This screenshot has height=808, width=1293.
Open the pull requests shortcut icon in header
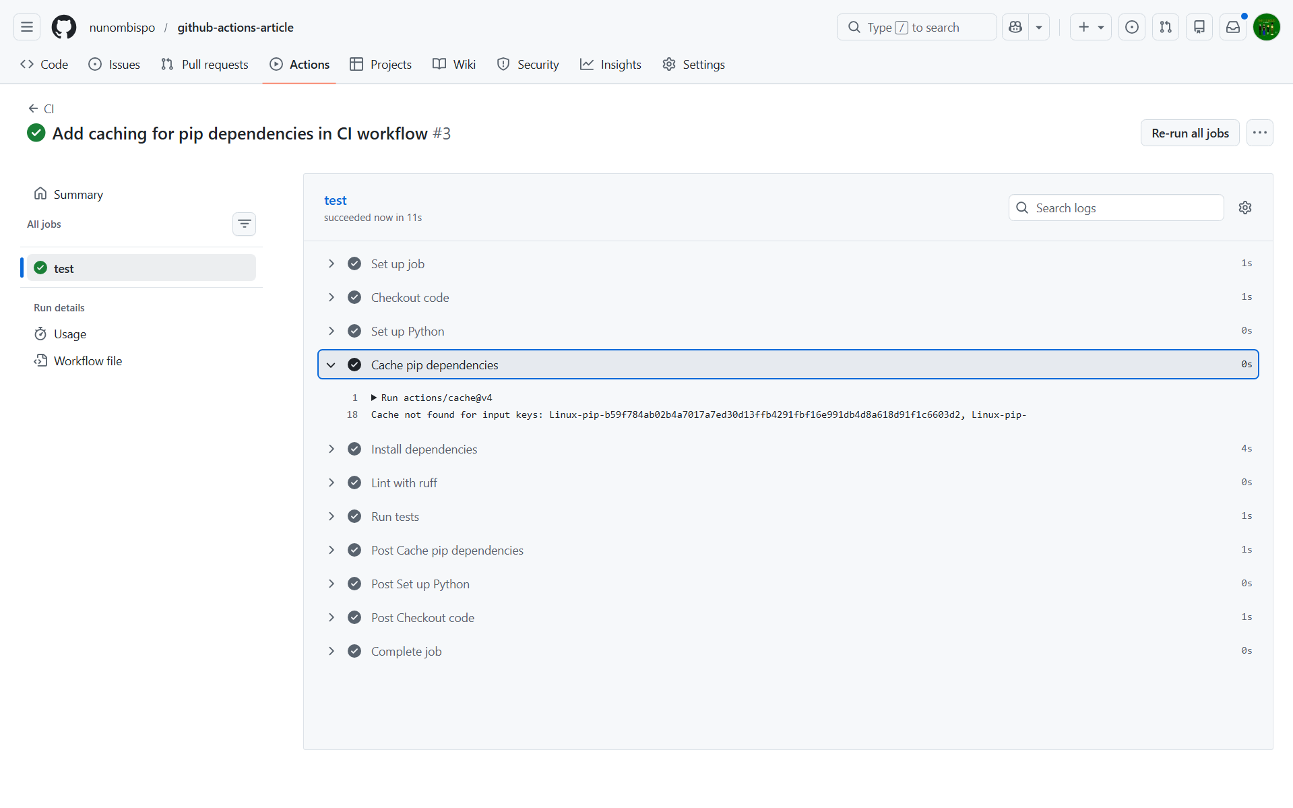click(1165, 27)
